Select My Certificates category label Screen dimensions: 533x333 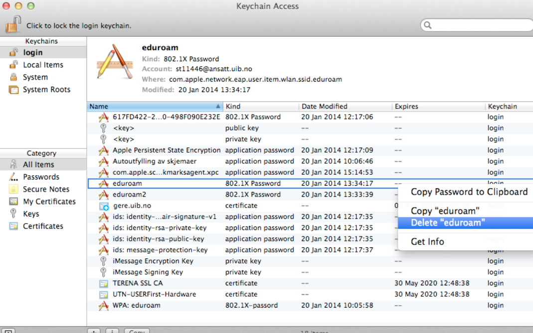[x=49, y=202]
